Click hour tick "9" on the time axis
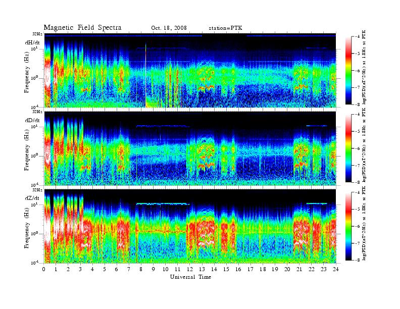Viewport: 400px width, 309px height. (x=154, y=269)
